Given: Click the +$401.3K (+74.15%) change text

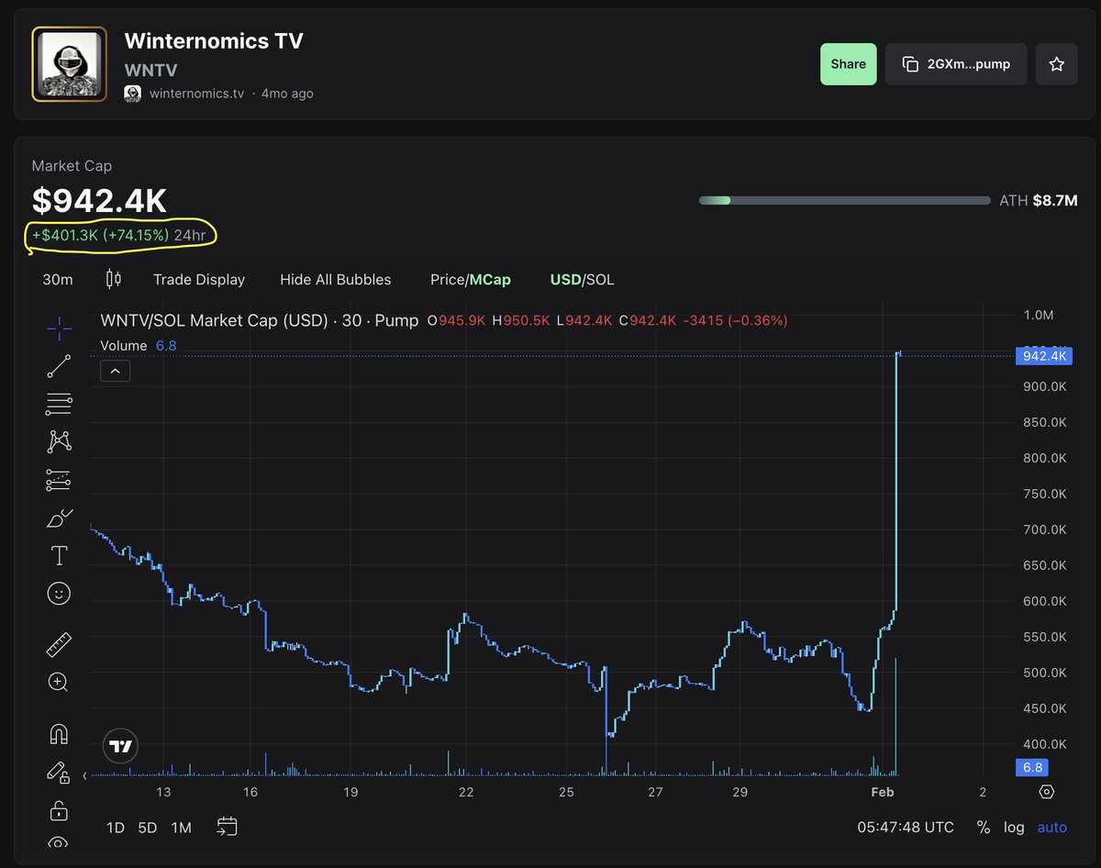Looking at the screenshot, I should pyautogui.click(x=101, y=235).
